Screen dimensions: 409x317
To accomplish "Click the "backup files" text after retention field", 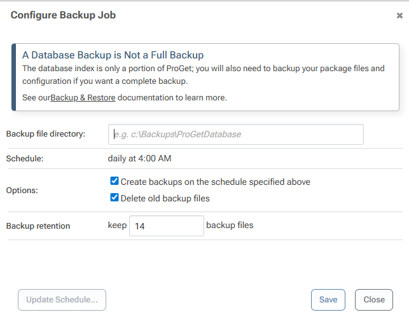I will (x=230, y=226).
